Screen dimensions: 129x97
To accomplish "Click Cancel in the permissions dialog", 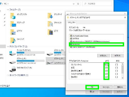I will tap(106, 87).
